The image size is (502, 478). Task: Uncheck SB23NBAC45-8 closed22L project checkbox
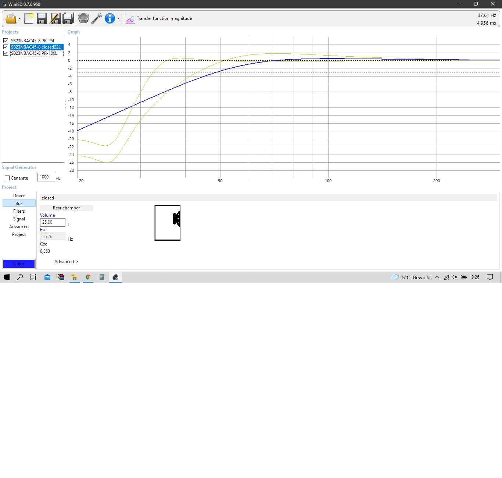(x=6, y=47)
